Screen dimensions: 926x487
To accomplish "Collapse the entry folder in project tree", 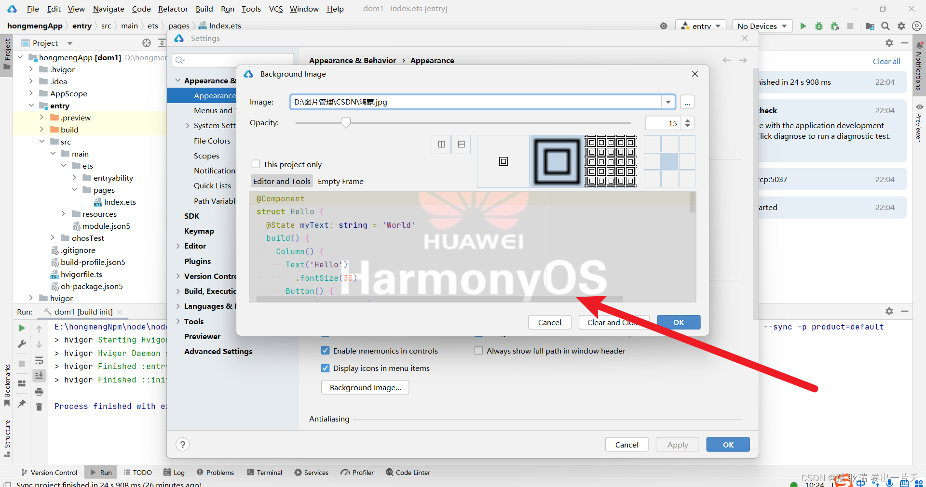I will [x=31, y=105].
